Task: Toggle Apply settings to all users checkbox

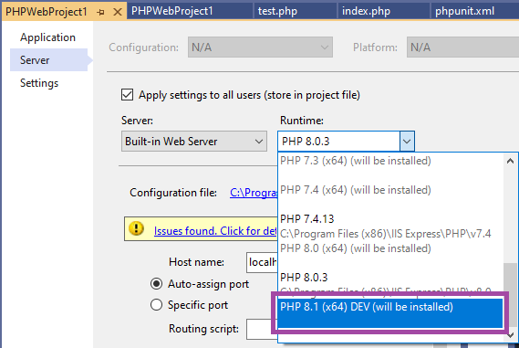Action: (x=127, y=95)
